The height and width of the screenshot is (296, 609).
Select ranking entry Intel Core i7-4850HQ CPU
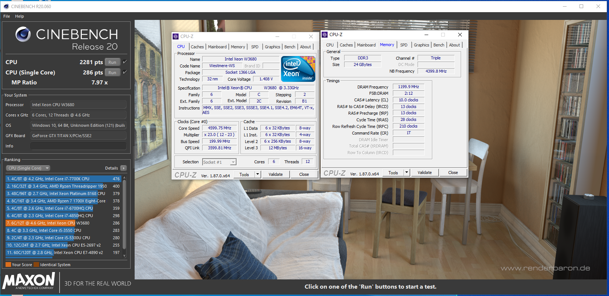63,216
